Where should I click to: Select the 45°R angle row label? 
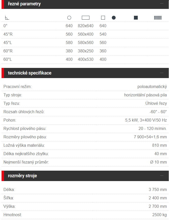tap(8, 34)
